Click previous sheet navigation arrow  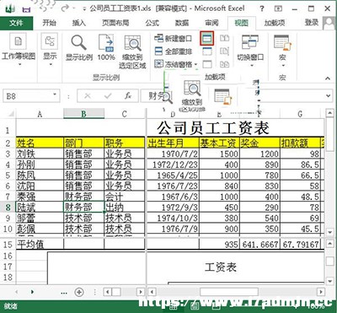point(16,292)
